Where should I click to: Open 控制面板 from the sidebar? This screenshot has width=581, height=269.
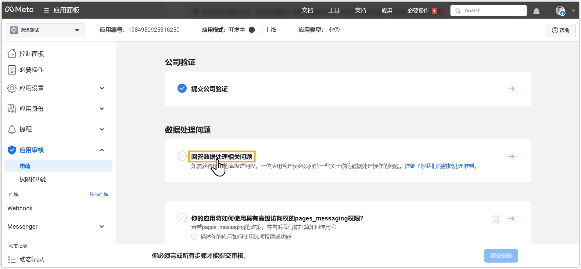click(x=31, y=54)
